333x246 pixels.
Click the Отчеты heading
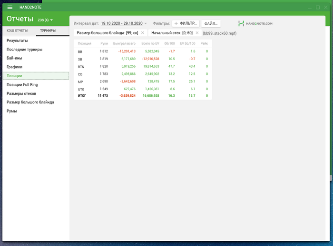click(20, 19)
